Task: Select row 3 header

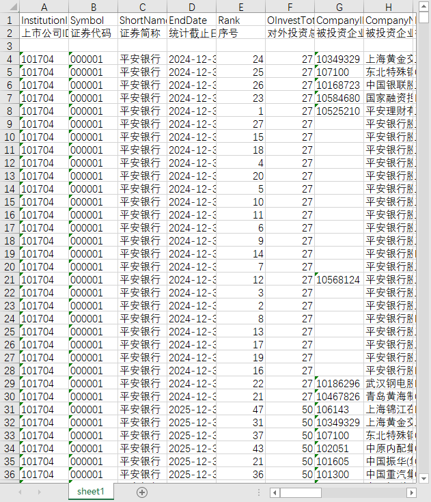Action: point(10,46)
